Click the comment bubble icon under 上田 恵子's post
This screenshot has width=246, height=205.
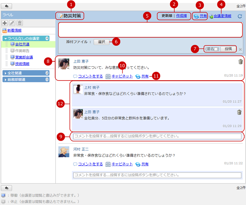click(x=75, y=76)
